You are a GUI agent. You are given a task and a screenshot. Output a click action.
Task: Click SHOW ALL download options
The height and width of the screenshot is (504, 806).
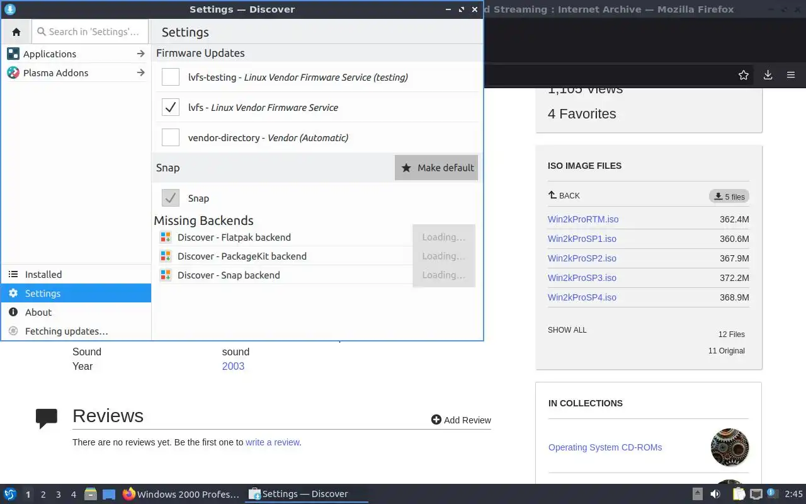click(567, 329)
